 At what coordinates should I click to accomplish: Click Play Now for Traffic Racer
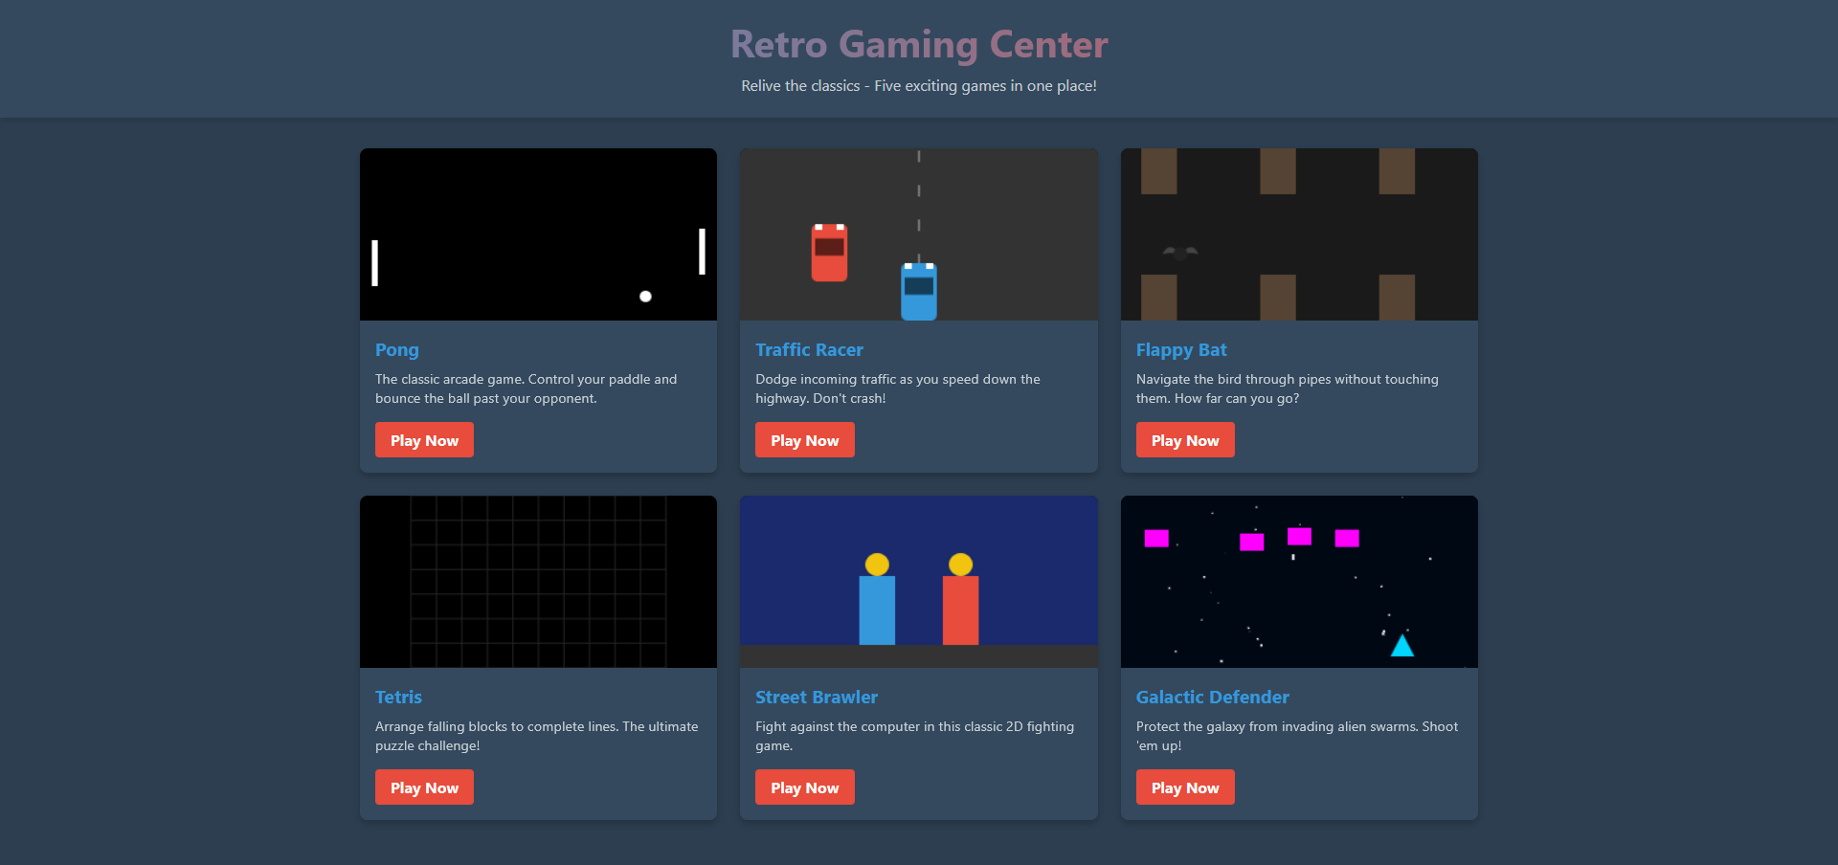tap(804, 439)
